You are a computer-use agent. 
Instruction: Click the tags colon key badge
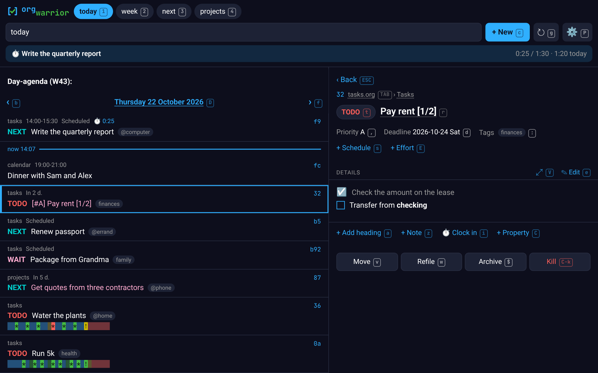pos(532,133)
